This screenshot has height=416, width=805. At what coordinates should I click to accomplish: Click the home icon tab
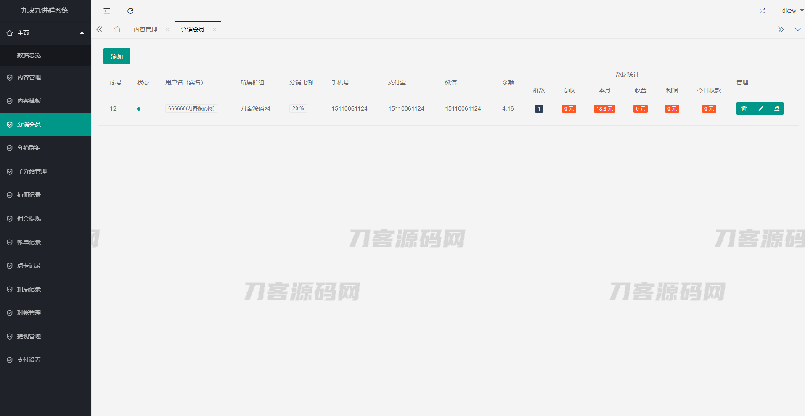[x=117, y=29]
